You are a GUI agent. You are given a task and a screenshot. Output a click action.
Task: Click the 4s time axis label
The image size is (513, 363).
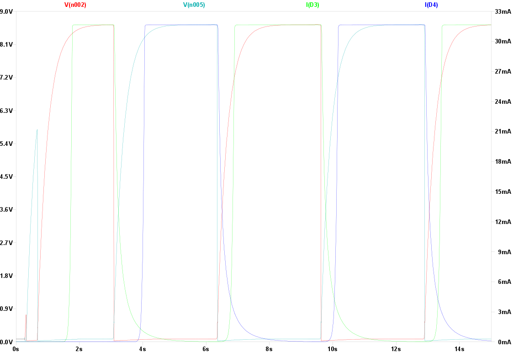tap(143, 349)
